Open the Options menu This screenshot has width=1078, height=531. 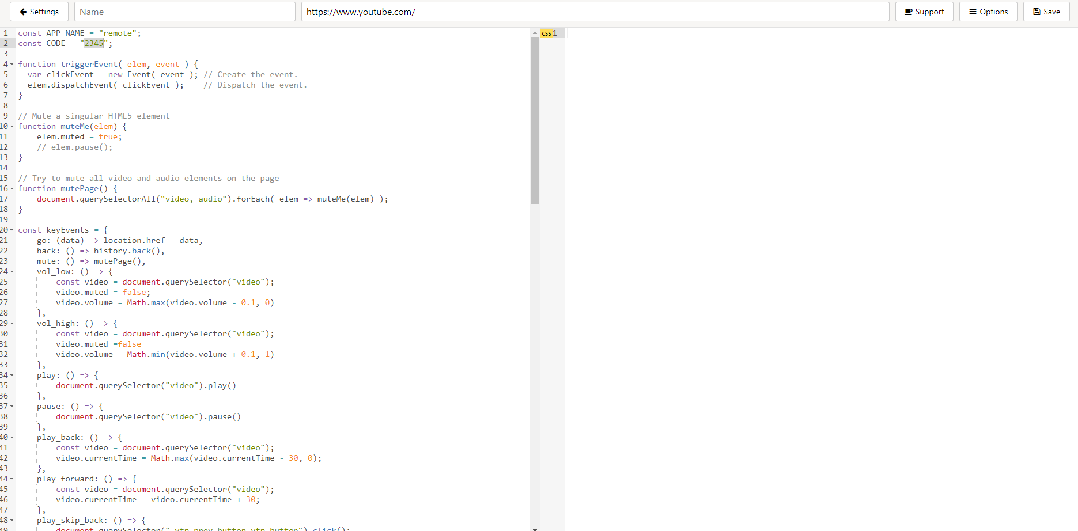(x=988, y=12)
